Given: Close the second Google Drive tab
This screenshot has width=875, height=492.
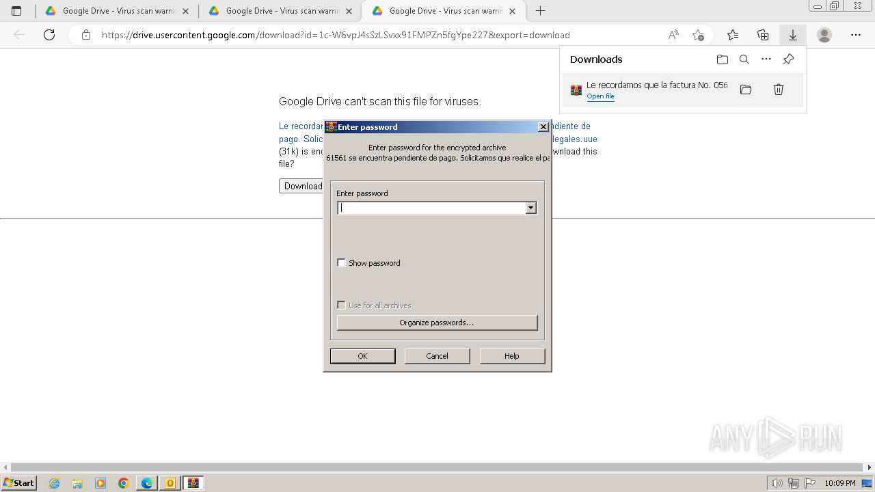Looking at the screenshot, I should (x=349, y=11).
